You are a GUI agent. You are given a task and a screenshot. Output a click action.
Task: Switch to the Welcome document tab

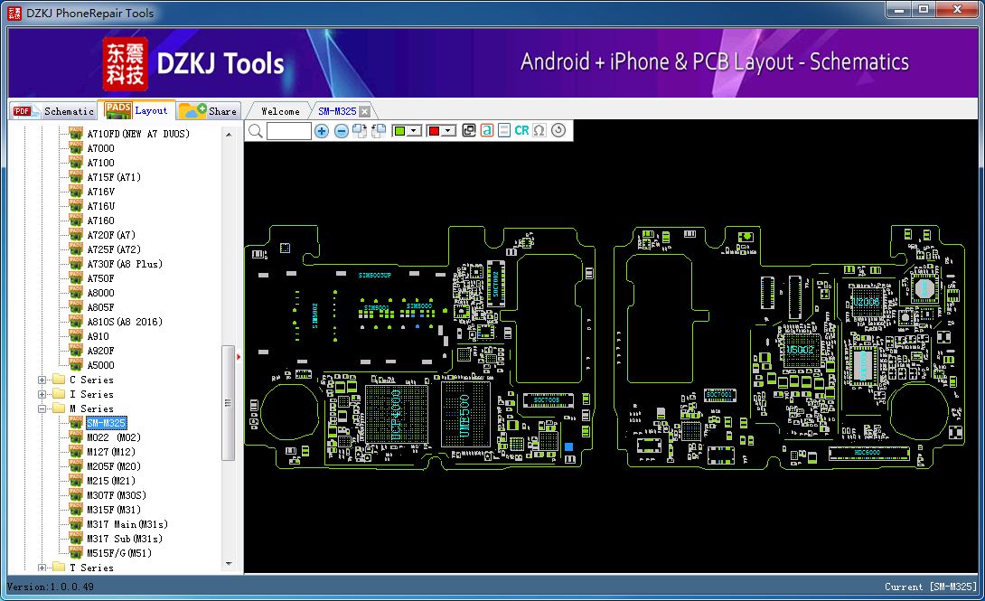pos(280,111)
